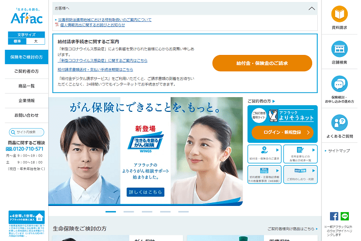Focus the サイト内検索 search field
The height and width of the screenshot is (241, 361).
pyautogui.click(x=26, y=132)
